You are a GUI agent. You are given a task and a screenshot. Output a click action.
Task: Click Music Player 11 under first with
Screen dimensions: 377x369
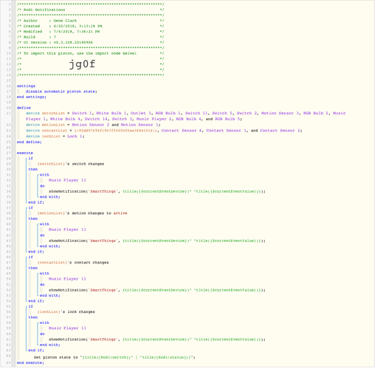tap(67, 181)
